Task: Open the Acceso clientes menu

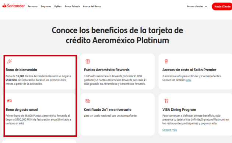Action: [197, 7]
